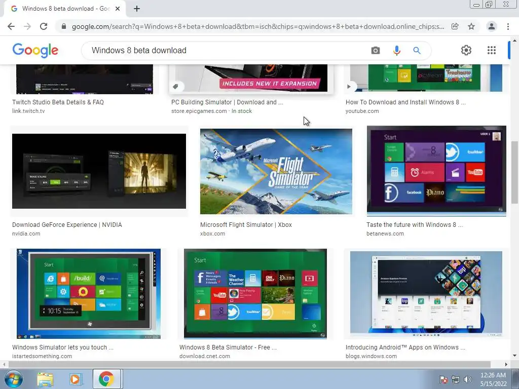This screenshot has width=519, height=389.
Task: Share this page icon in address bar
Action: click(x=455, y=26)
